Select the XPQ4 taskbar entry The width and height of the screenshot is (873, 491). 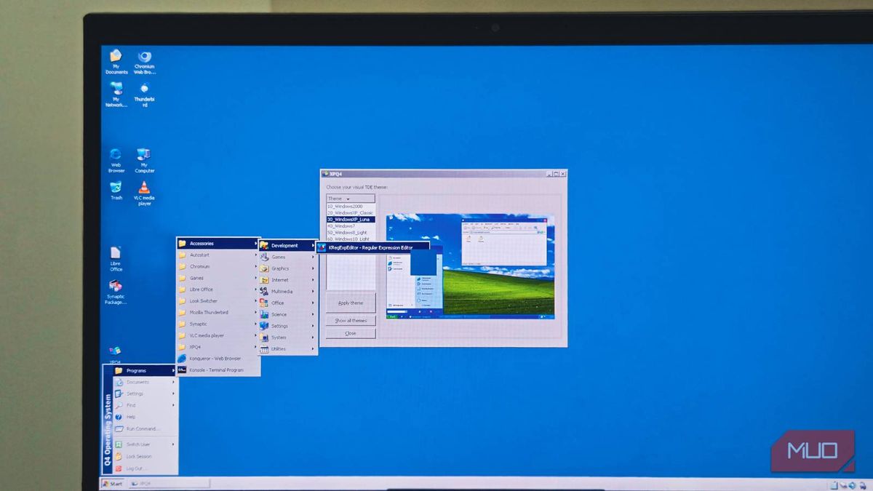[169, 484]
